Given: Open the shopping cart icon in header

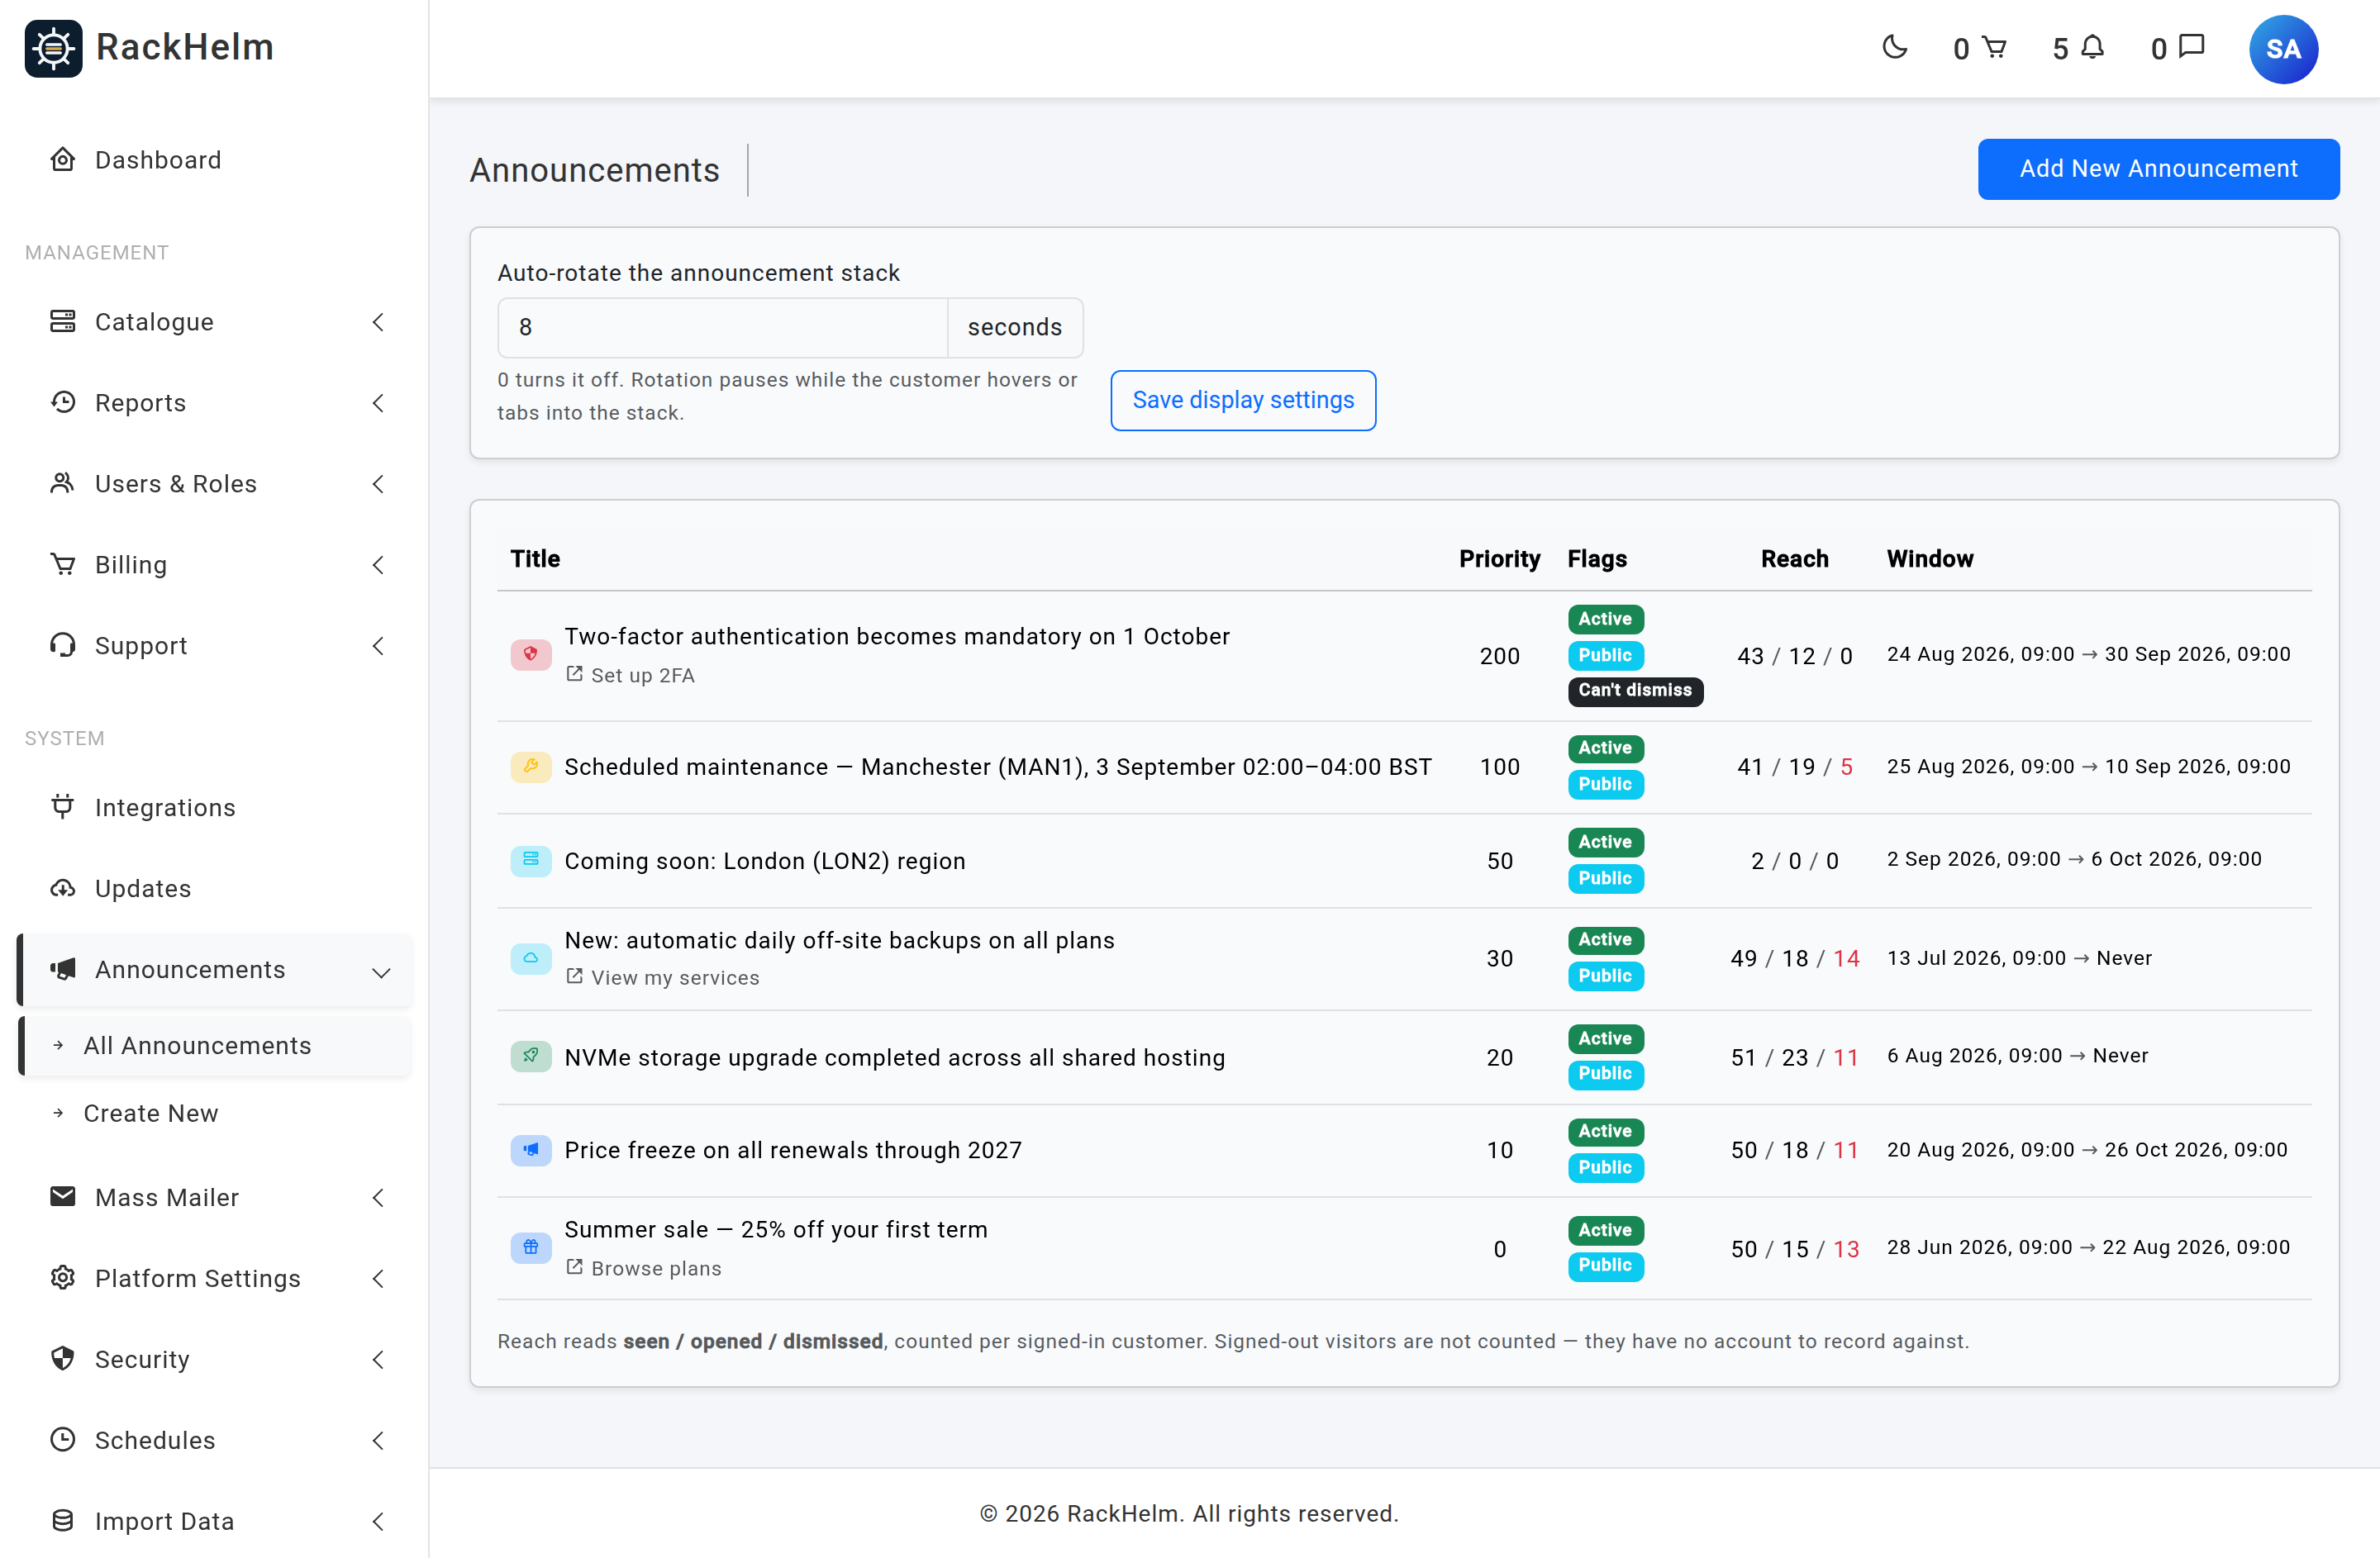Looking at the screenshot, I should [1993, 47].
